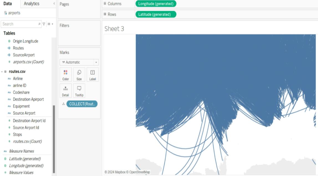This screenshot has height=176, width=318.
Task: Click globe icon beside Longitude (generated) field
Action: [5, 166]
